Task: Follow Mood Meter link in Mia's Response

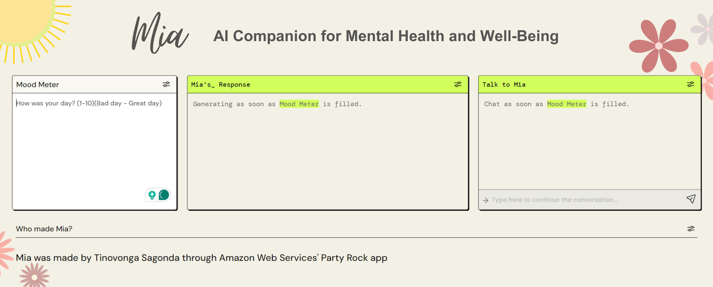Action: pyautogui.click(x=299, y=104)
